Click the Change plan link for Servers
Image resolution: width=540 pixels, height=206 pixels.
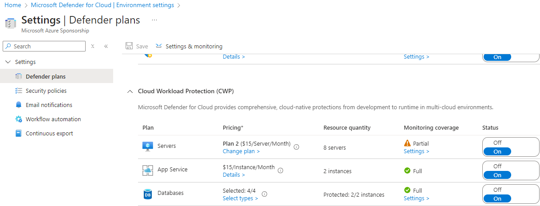241,151
